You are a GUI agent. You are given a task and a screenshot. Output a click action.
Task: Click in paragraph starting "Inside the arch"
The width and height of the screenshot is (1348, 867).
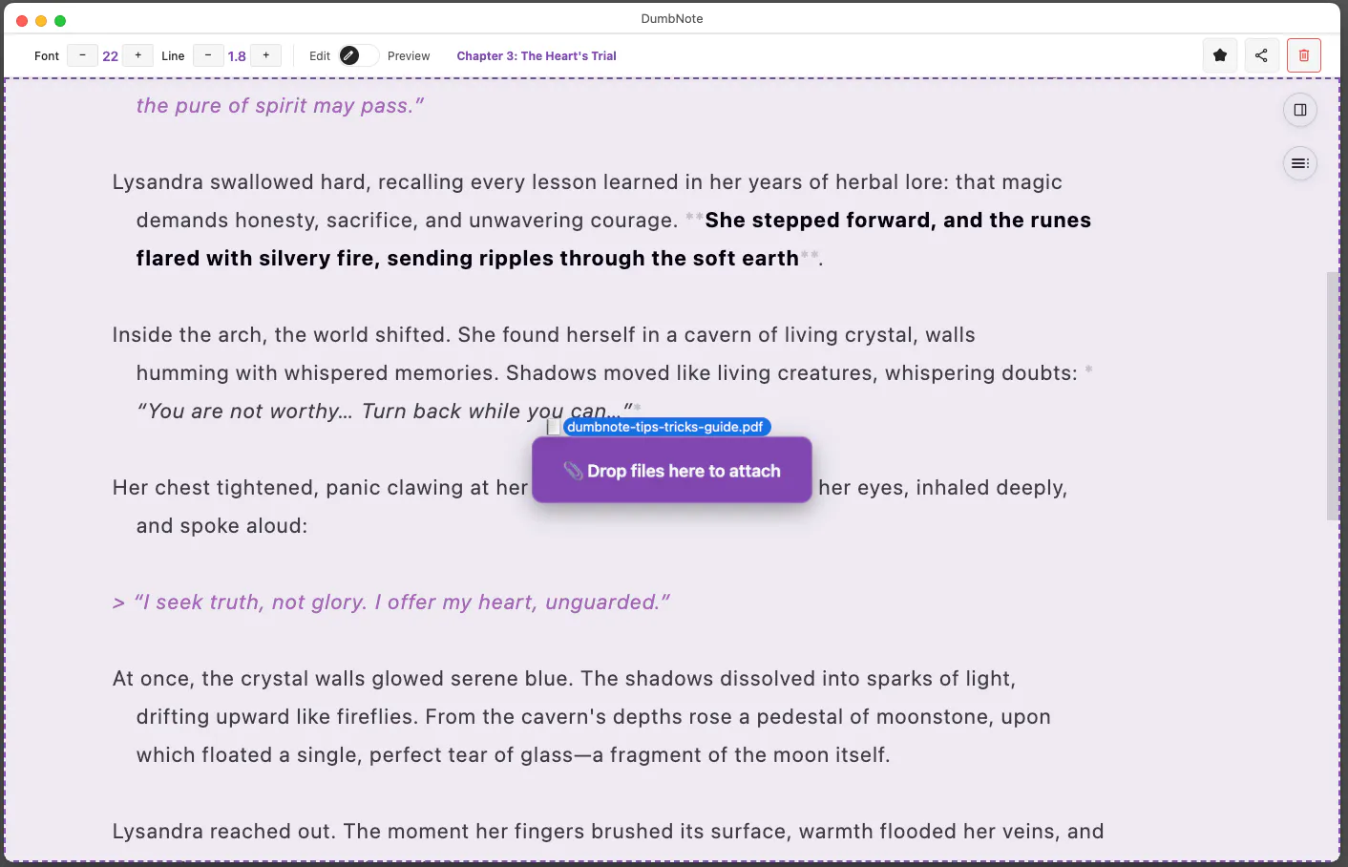pos(601,372)
